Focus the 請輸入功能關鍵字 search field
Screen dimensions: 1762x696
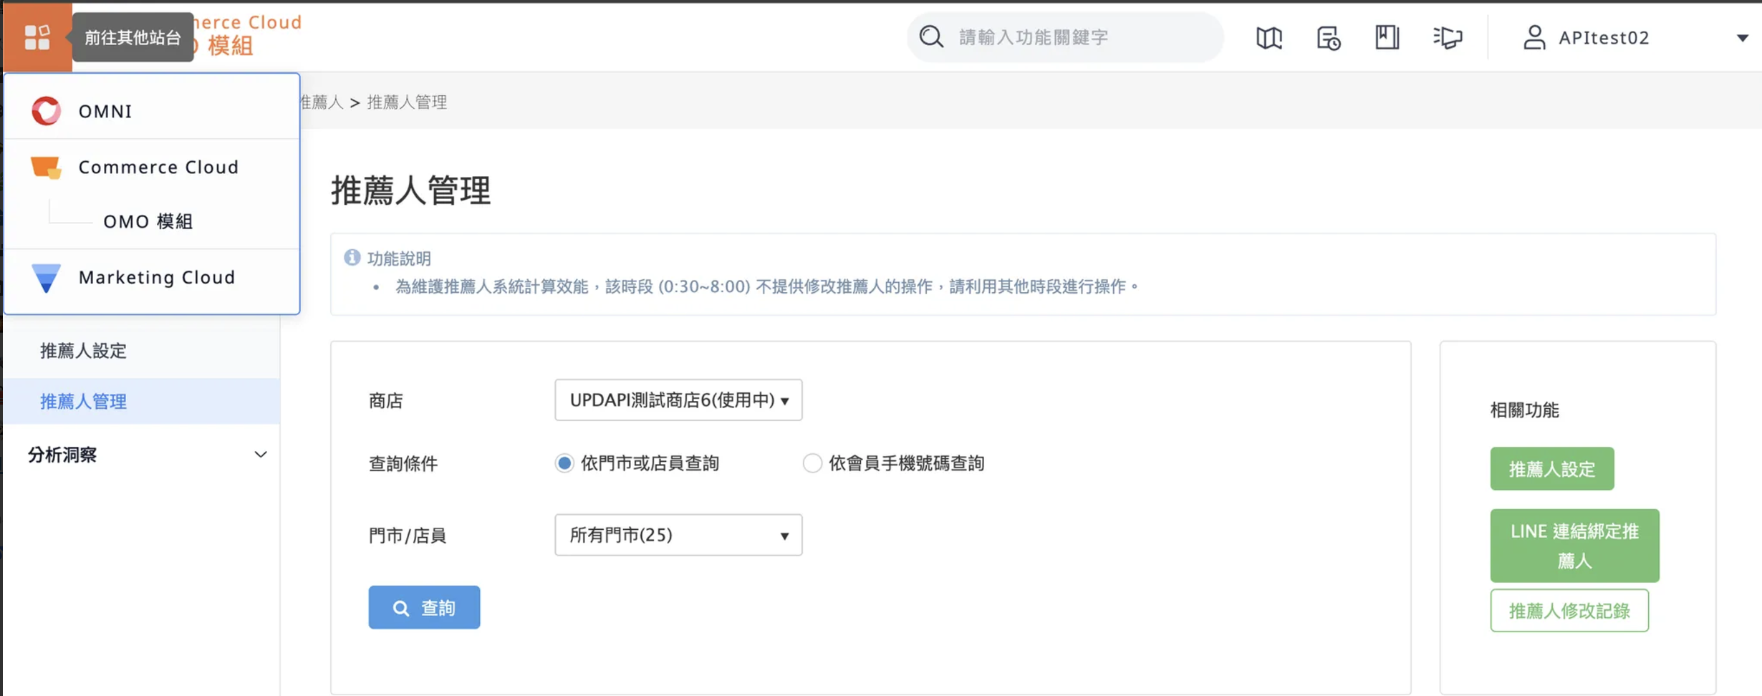(x=1074, y=37)
